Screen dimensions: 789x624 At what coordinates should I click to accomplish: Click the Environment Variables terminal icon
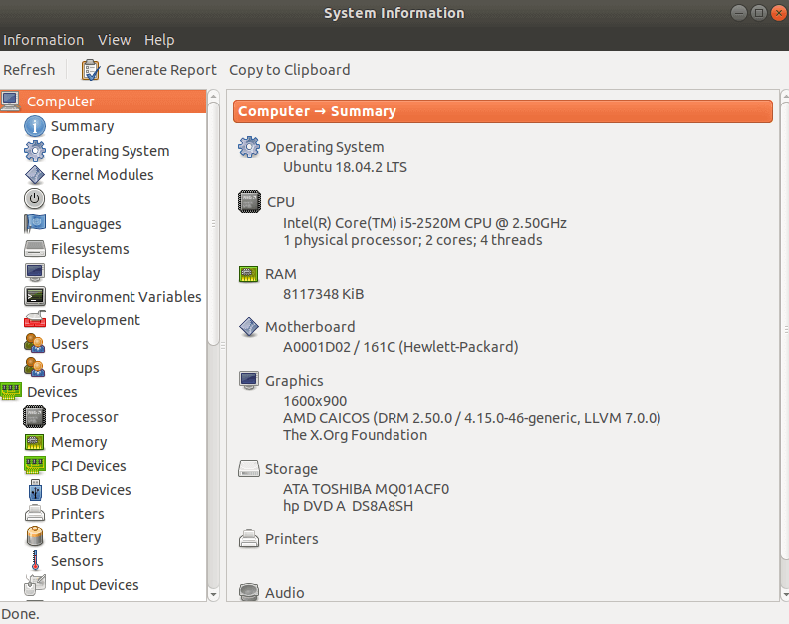(x=35, y=297)
